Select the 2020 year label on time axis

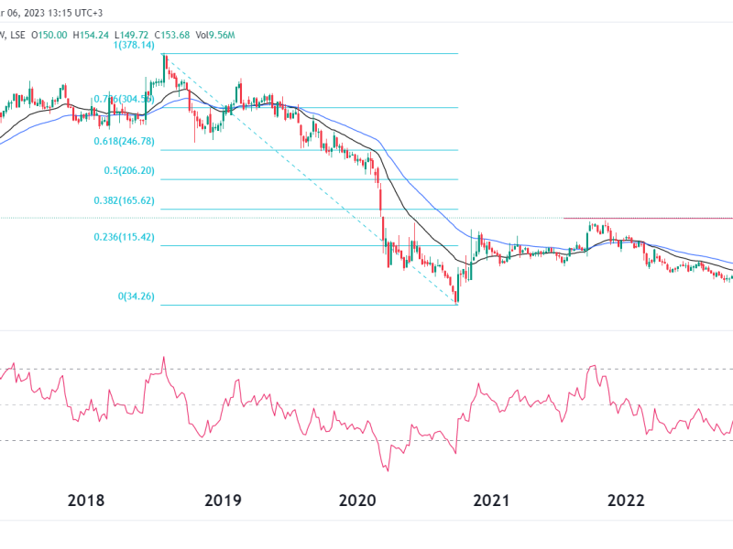point(357,501)
